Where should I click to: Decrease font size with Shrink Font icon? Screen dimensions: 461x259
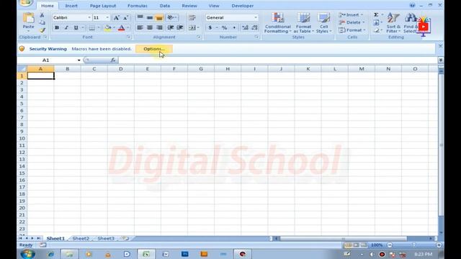pos(125,17)
